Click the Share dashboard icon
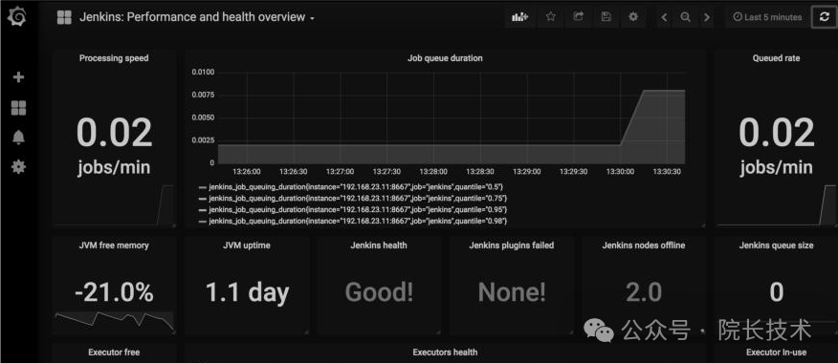Screen dimensions: 838x363 [x=578, y=17]
